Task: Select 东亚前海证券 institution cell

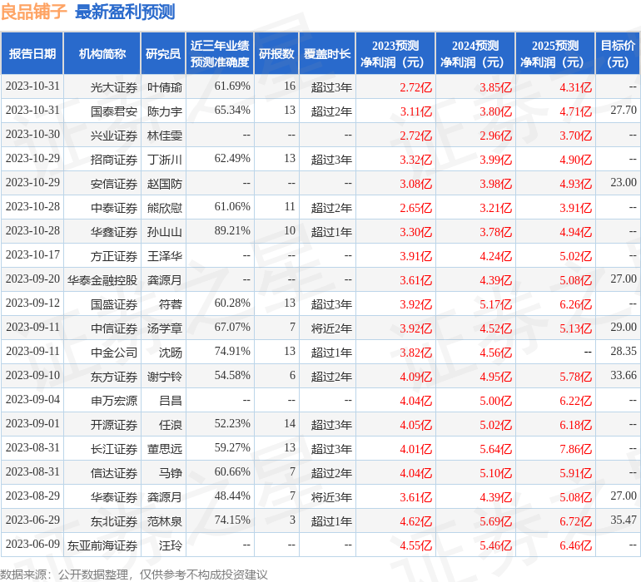Action: [102, 545]
